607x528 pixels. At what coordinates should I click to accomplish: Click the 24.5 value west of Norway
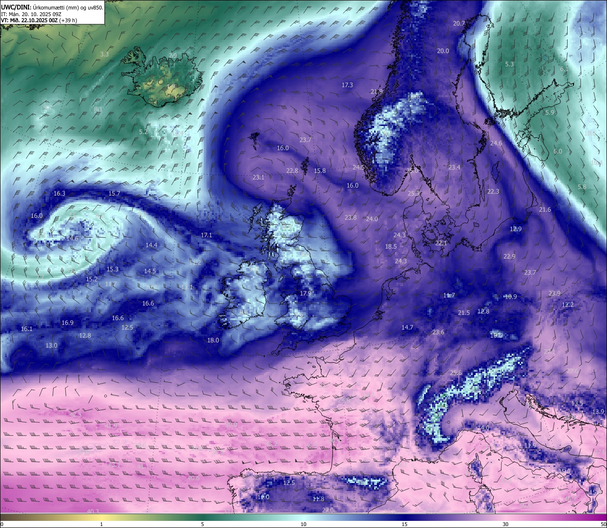click(359, 167)
